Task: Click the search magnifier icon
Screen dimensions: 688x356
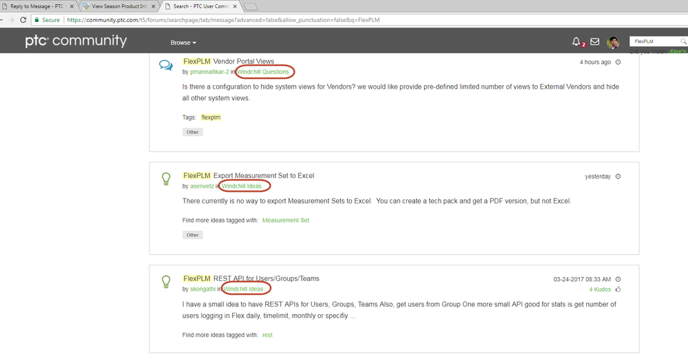Action: click(683, 41)
